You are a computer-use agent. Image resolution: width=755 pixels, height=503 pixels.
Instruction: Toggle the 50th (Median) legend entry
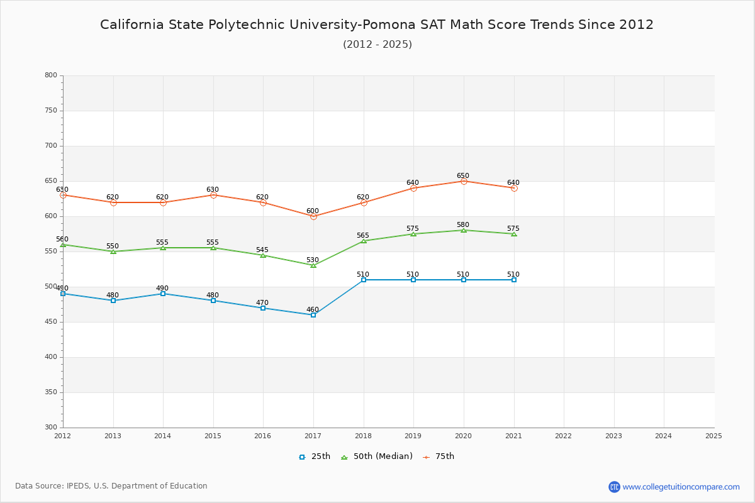377,456
